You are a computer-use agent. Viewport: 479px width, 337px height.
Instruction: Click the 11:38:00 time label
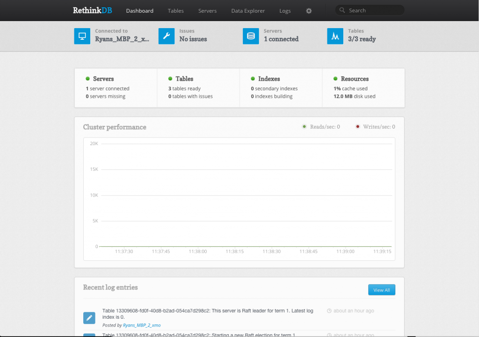[x=198, y=251]
